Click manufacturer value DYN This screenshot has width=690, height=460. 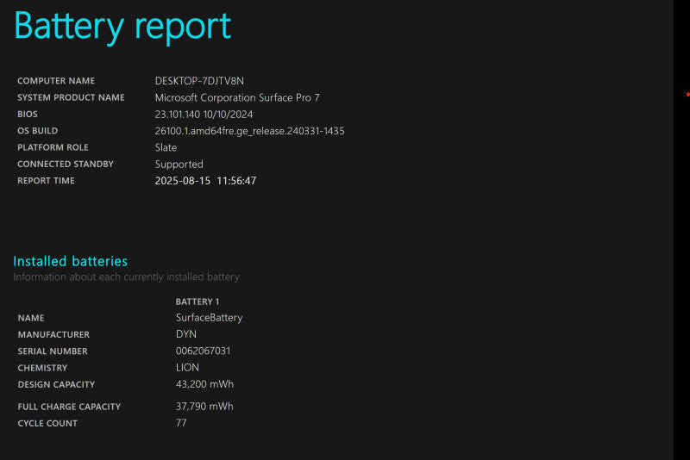point(186,334)
